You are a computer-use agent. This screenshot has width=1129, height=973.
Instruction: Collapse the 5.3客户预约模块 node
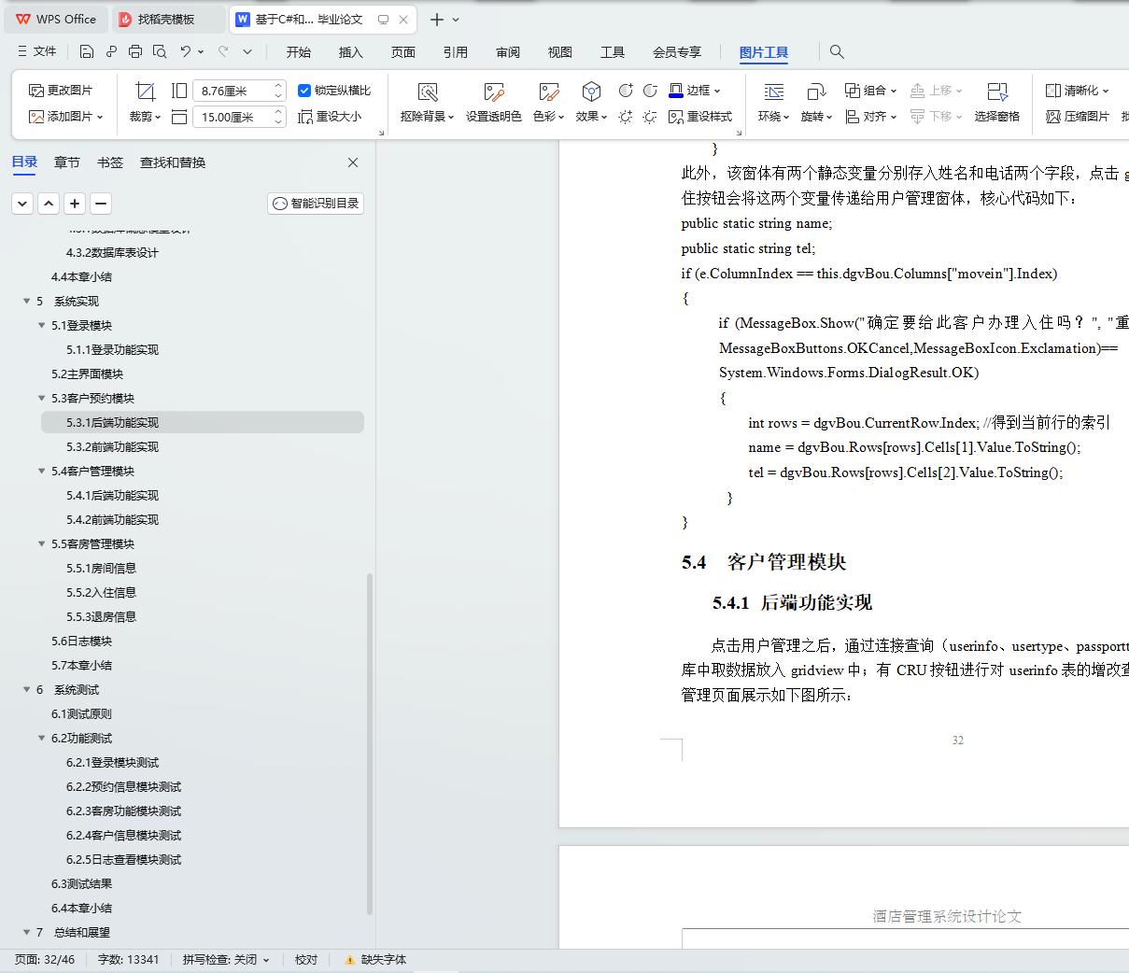click(x=41, y=398)
